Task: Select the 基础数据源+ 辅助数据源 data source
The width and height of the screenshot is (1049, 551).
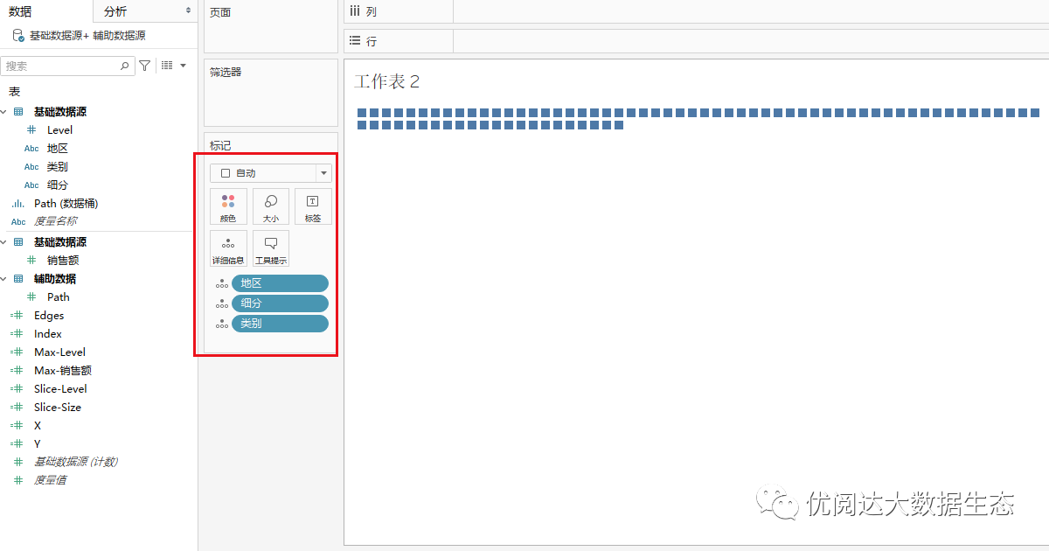Action: point(87,36)
